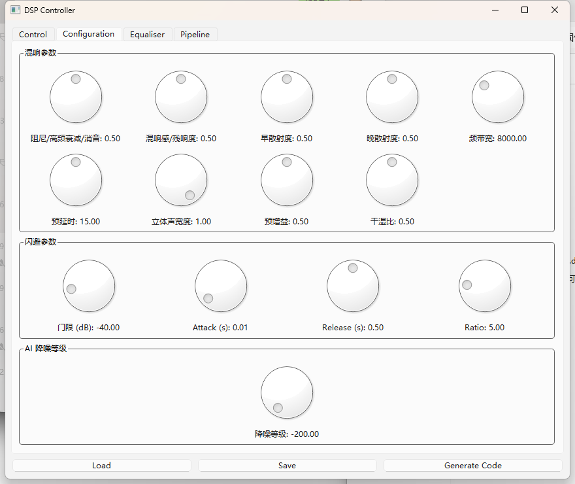575x484 pixels.
Task: Click the Release (s) knob
Action: pyautogui.click(x=353, y=286)
